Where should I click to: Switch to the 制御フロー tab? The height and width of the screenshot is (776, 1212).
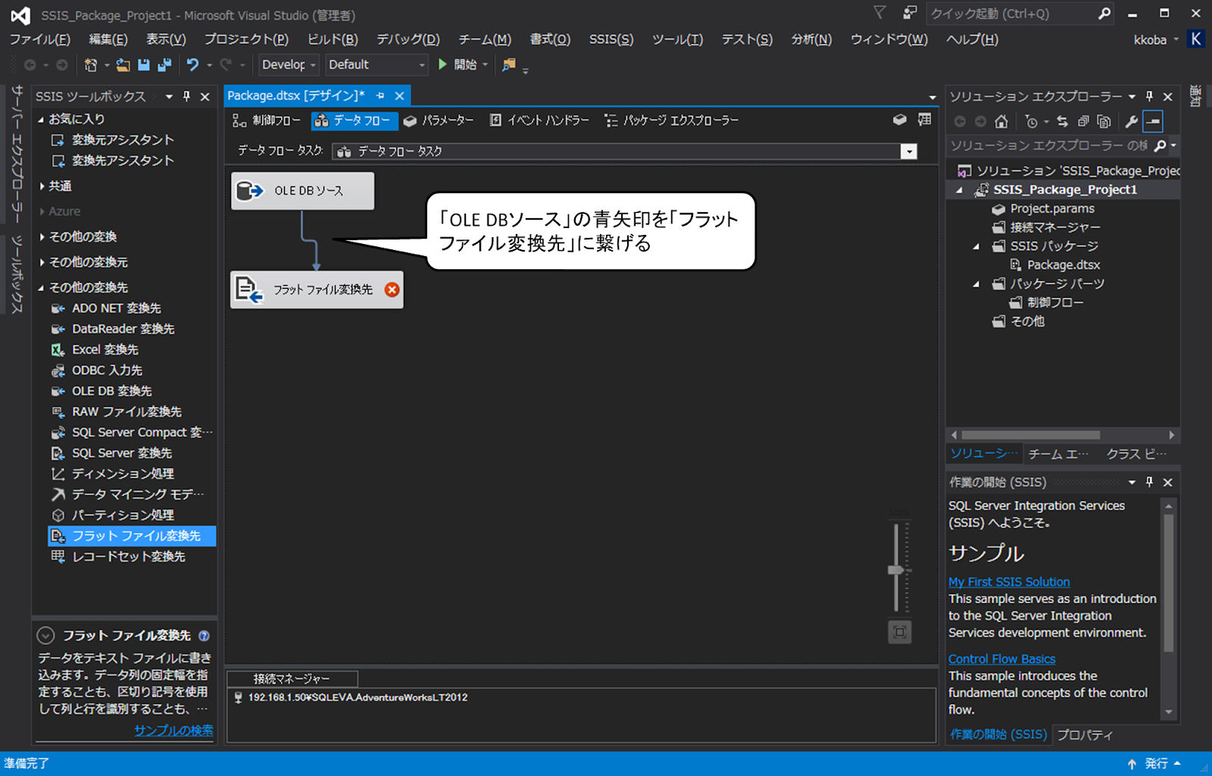[x=267, y=120]
